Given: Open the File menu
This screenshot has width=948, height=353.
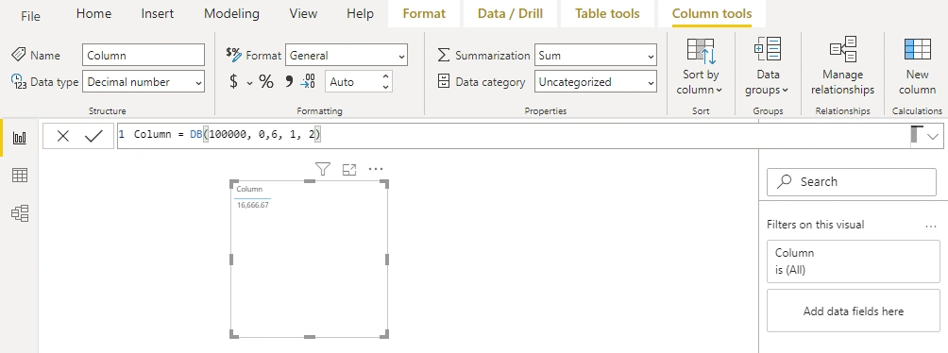Looking at the screenshot, I should 30,15.
